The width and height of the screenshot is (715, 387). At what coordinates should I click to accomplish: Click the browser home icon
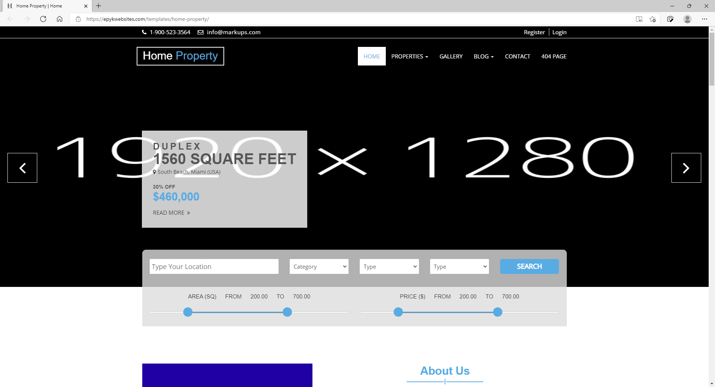[60, 19]
